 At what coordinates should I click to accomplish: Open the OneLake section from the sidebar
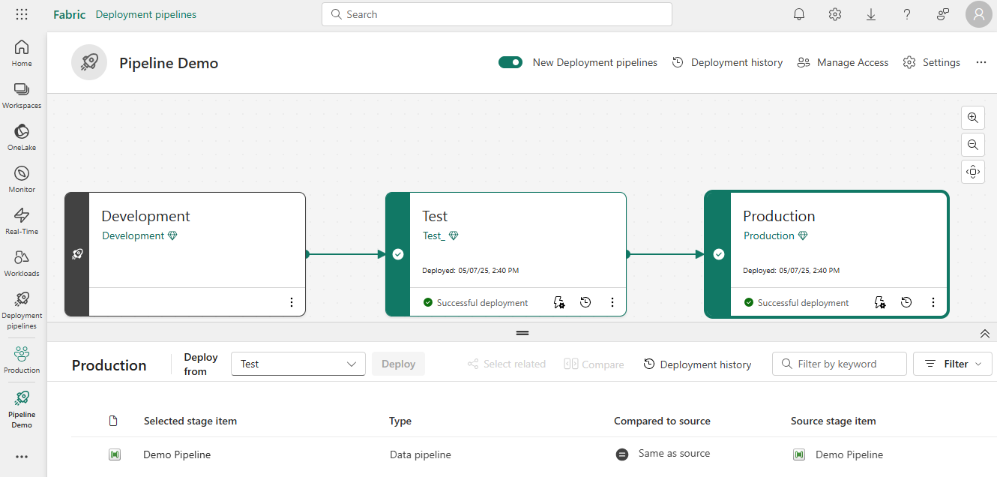coord(22,136)
